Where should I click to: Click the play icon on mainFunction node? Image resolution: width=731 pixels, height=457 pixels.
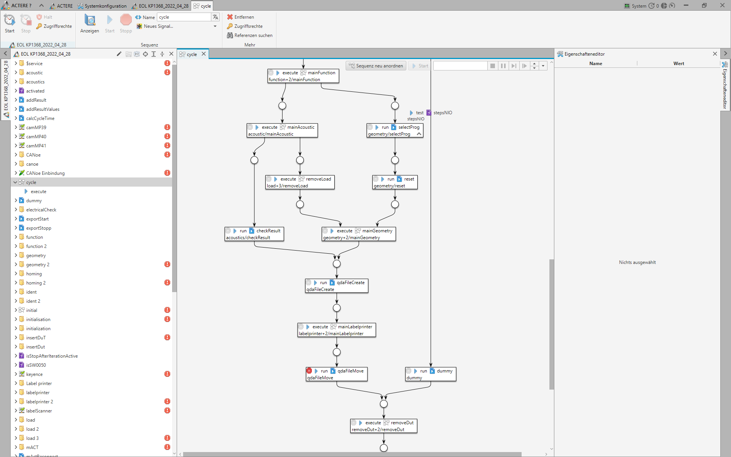coord(278,73)
